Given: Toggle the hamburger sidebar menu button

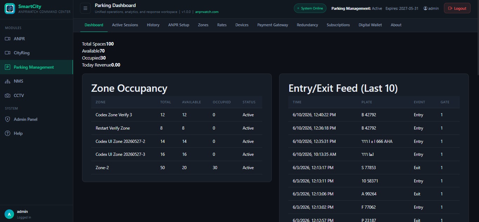Looking at the screenshot, I should [x=85, y=8].
